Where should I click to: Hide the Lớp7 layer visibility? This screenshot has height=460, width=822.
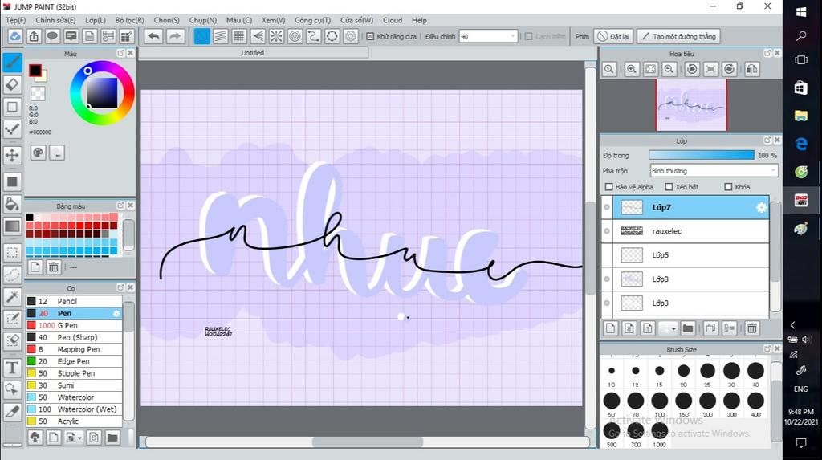(x=607, y=207)
